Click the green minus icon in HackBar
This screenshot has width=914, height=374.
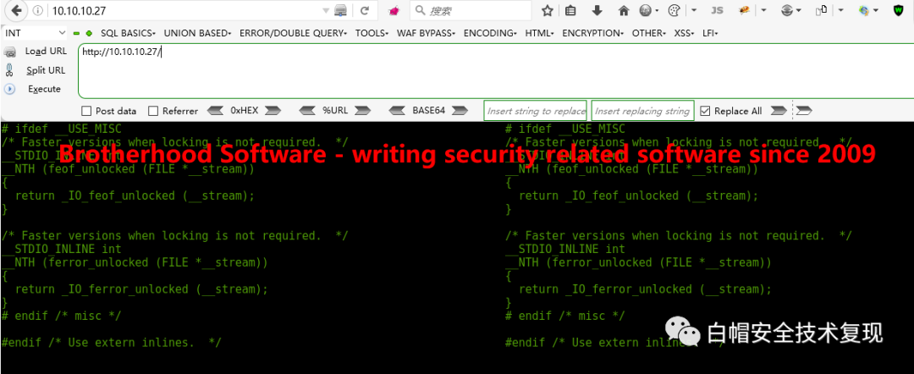pyautogui.click(x=76, y=33)
